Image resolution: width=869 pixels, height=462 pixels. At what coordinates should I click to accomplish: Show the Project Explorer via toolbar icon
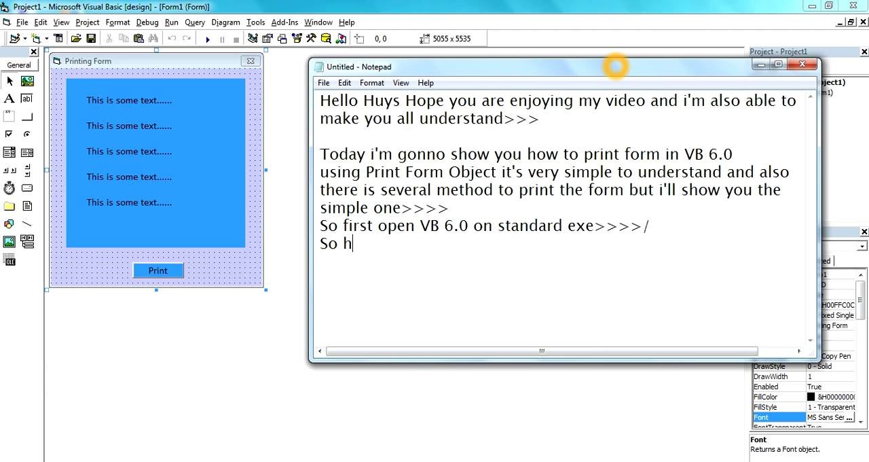click(x=253, y=39)
